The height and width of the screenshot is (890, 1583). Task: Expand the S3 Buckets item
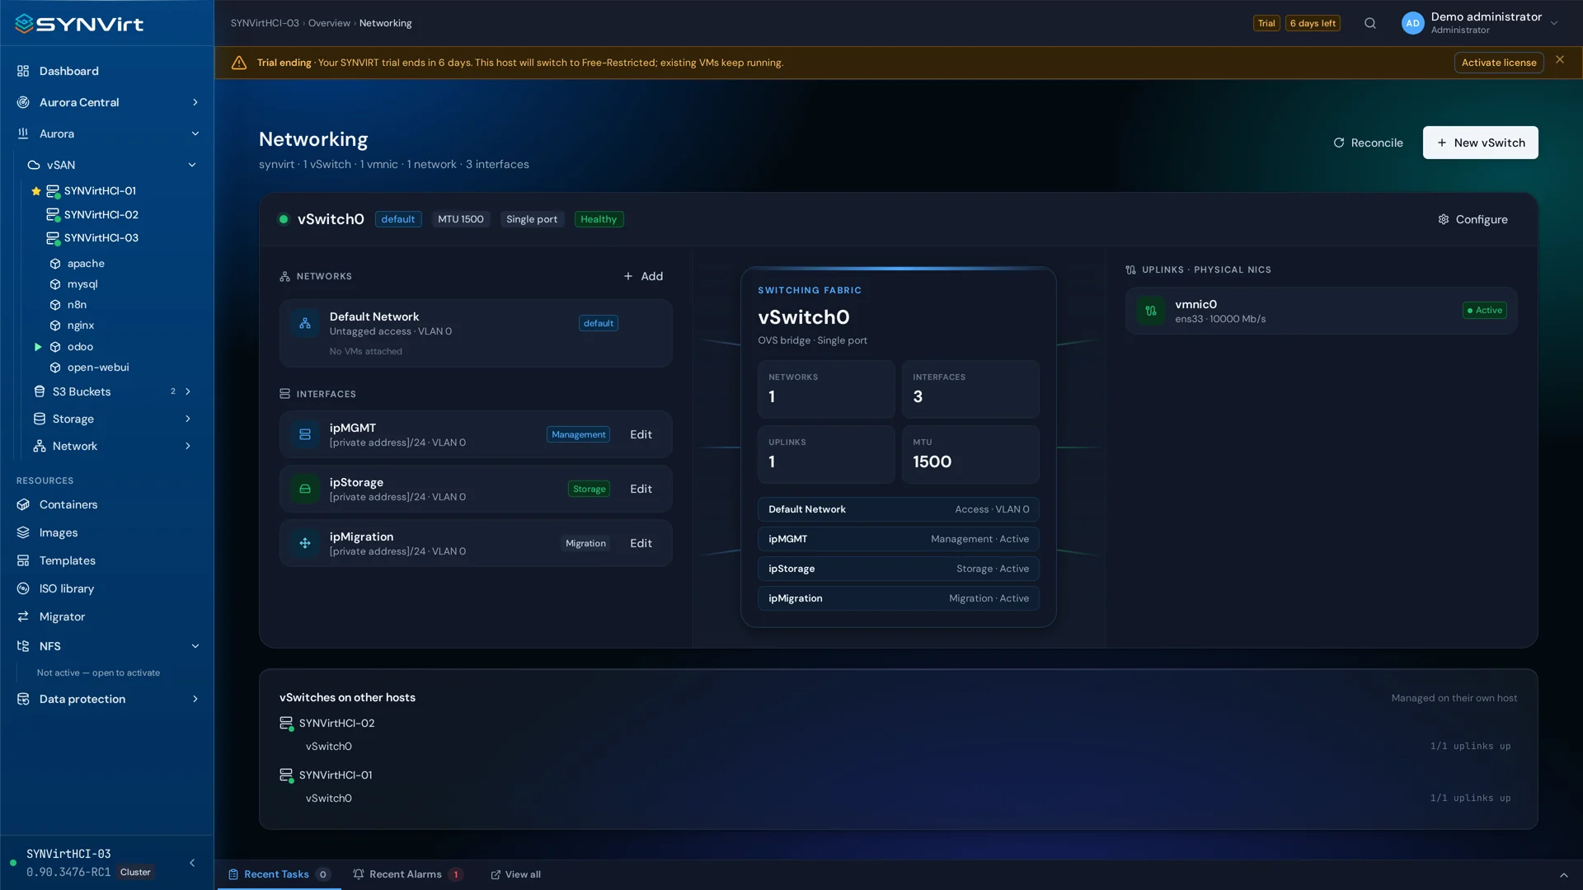click(188, 391)
